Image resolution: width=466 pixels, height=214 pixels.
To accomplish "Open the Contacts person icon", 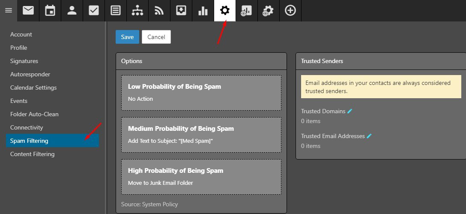I will click(x=72, y=11).
